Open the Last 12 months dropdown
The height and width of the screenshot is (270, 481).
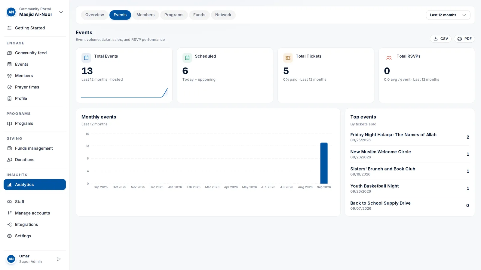[x=448, y=15]
